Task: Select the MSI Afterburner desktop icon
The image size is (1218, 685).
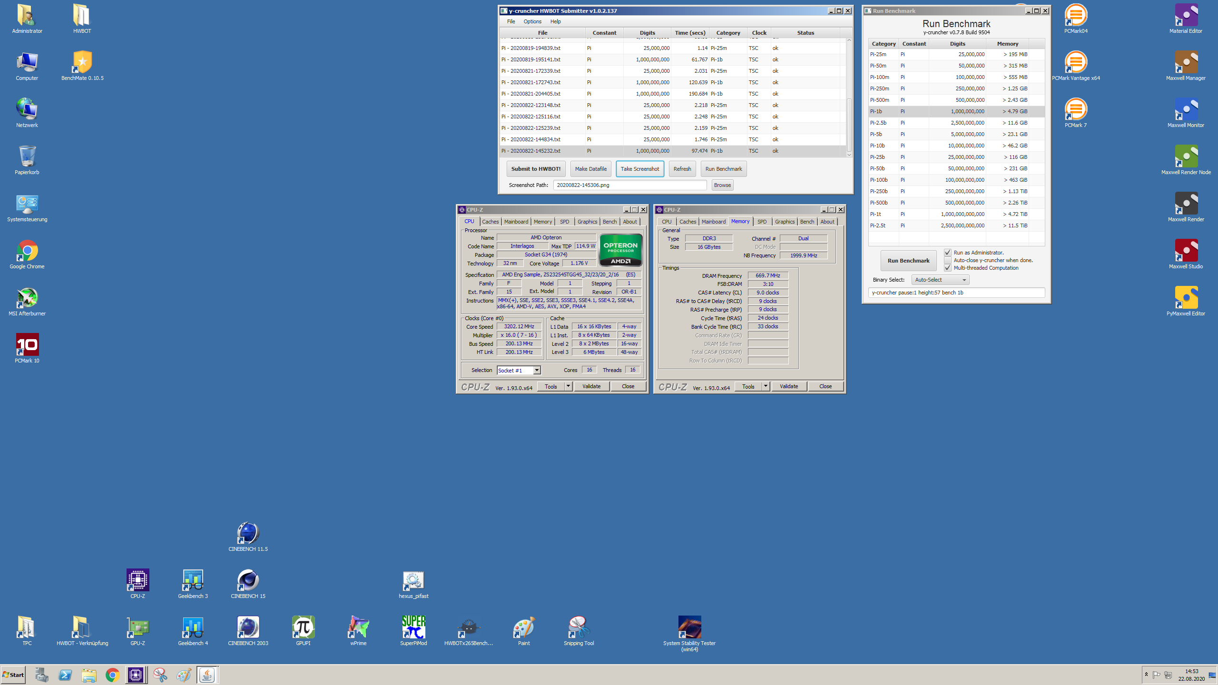Action: point(27,301)
